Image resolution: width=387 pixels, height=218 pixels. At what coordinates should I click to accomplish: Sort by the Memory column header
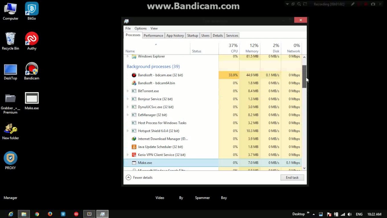[x=250, y=48]
